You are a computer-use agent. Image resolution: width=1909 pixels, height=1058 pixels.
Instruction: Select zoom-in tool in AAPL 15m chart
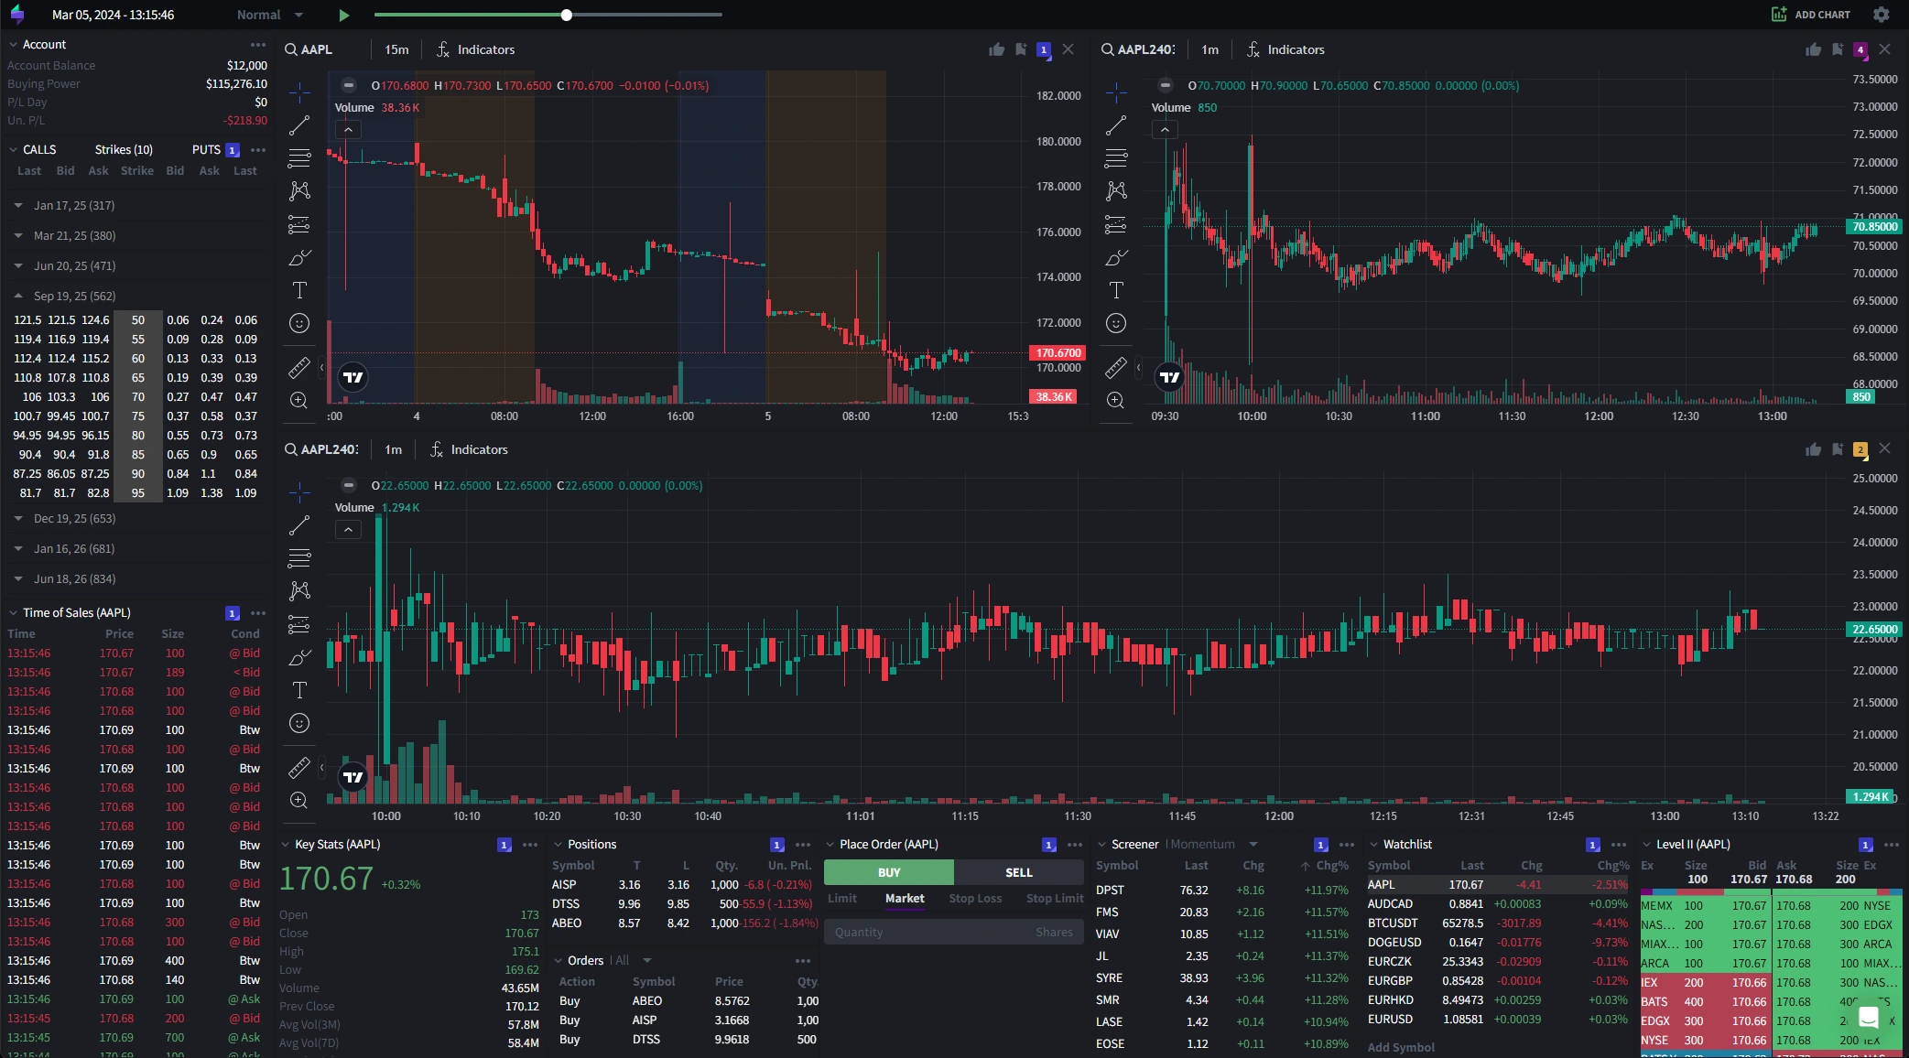point(299,400)
